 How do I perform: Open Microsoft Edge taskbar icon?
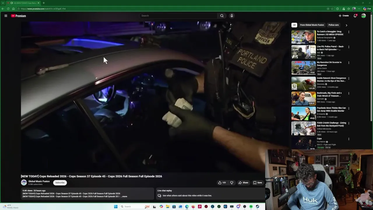(187, 206)
